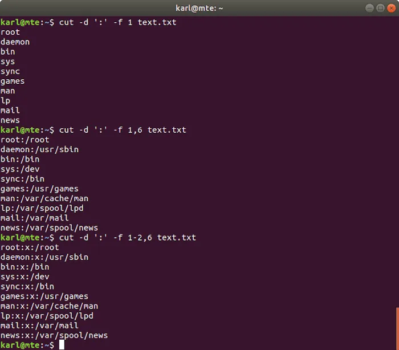Click the line 'daemon:x:/usr/sbin'

[x=44, y=257]
